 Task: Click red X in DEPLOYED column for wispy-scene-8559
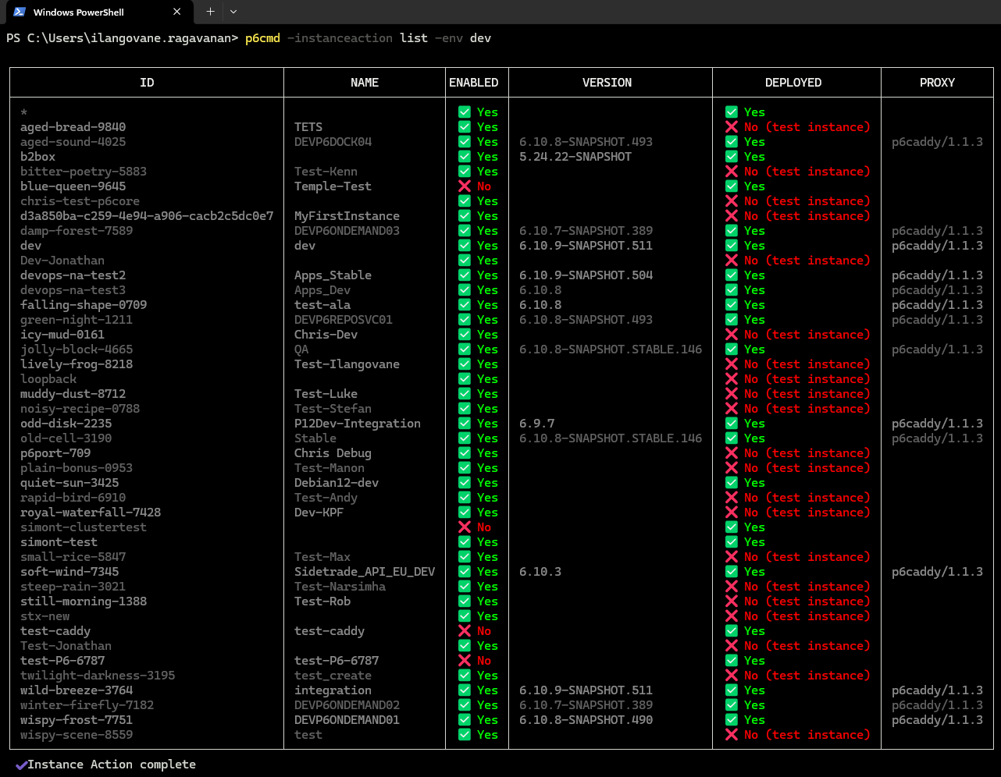point(732,735)
